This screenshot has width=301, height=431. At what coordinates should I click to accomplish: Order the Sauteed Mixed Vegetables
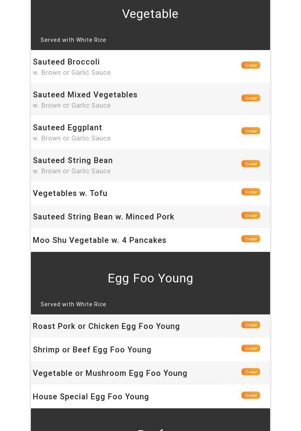click(x=251, y=98)
